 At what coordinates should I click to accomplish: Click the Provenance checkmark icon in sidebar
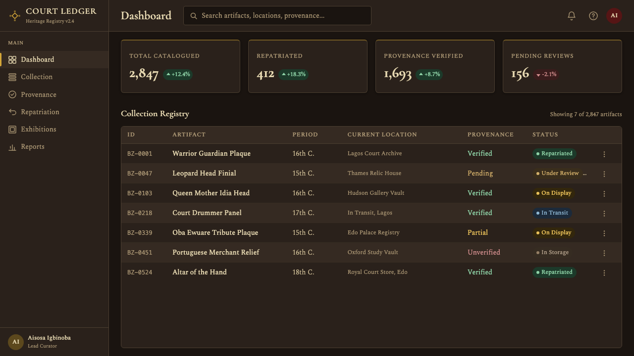12,94
